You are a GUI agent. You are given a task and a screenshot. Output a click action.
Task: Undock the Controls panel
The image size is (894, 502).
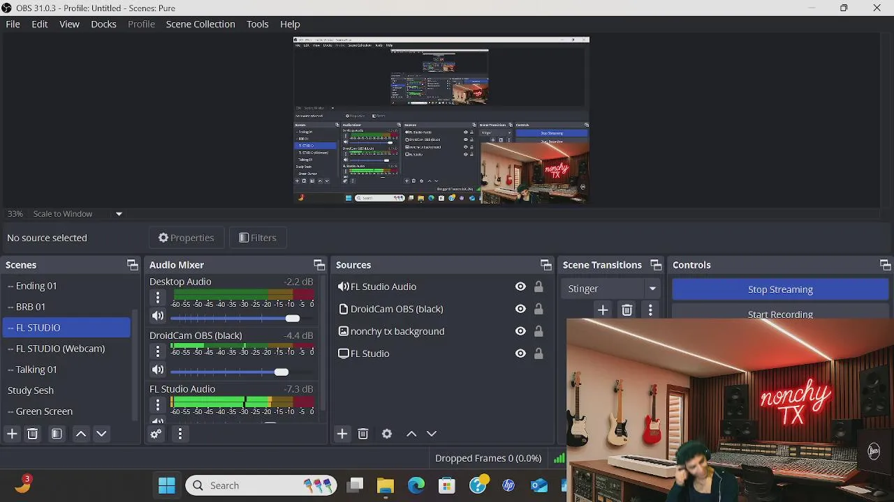point(886,265)
